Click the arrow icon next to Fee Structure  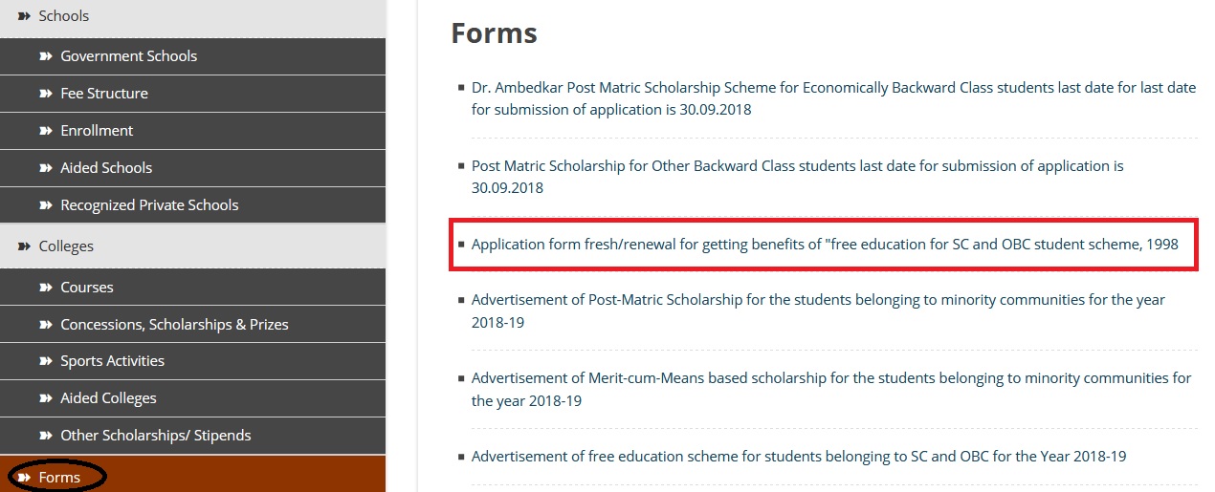pos(45,94)
